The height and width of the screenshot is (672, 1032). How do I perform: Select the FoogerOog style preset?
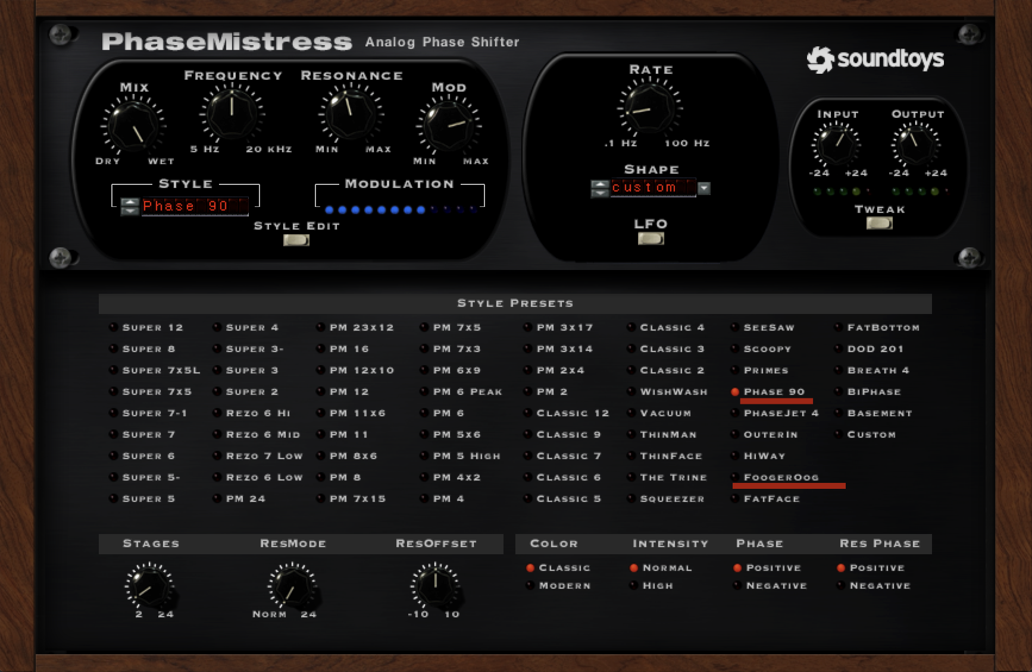click(x=775, y=478)
